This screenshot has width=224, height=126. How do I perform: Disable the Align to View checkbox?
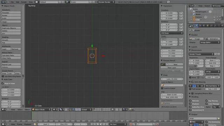click(3, 83)
